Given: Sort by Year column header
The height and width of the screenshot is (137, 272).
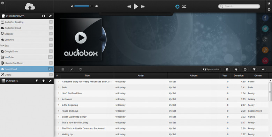Looking at the screenshot, I should pos(225,75).
